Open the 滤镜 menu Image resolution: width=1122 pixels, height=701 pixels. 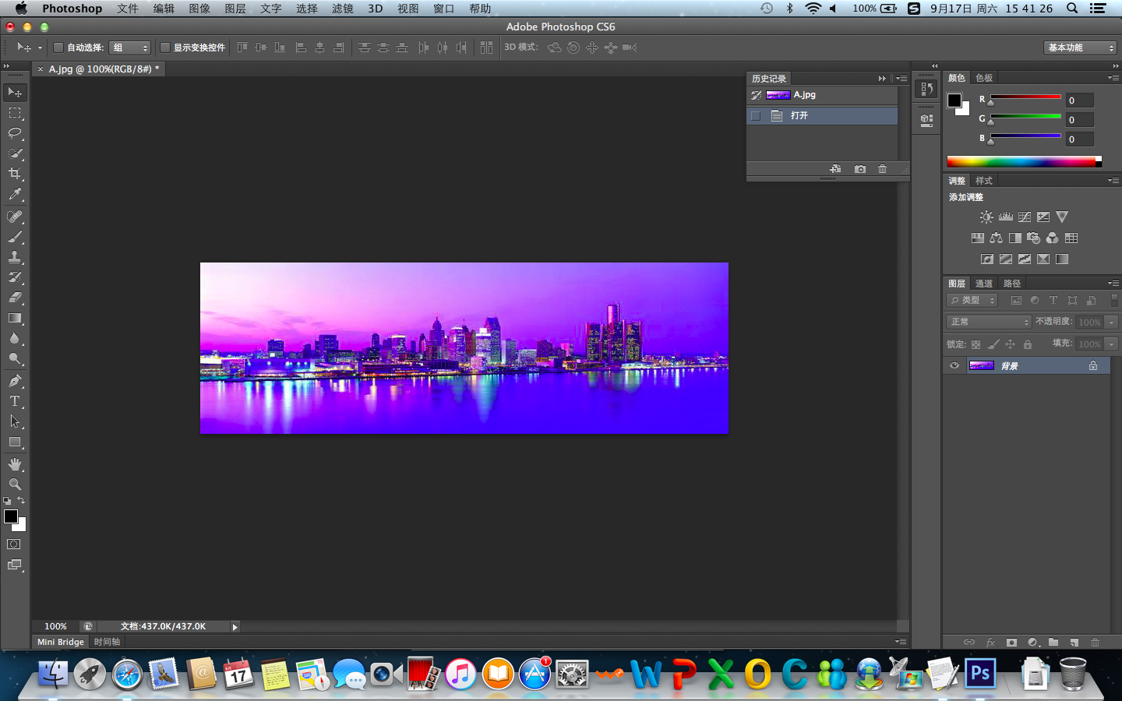pos(343,9)
